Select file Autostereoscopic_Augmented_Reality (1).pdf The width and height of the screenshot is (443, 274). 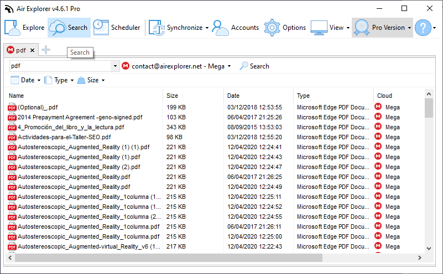point(79,157)
